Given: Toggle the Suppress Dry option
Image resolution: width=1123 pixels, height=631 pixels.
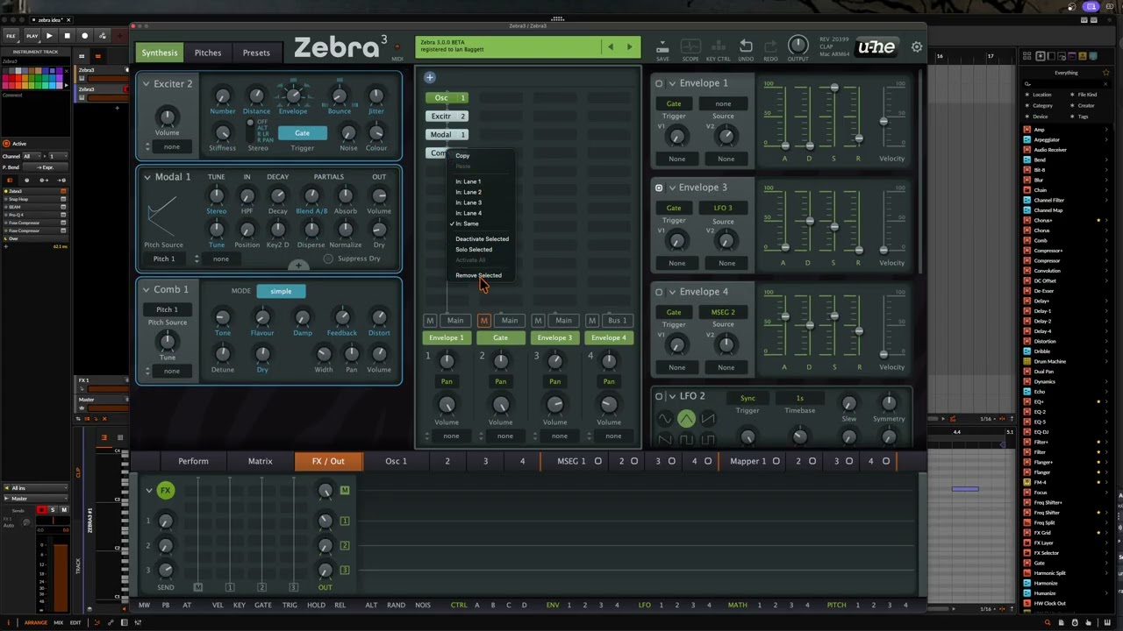Looking at the screenshot, I should tap(328, 259).
